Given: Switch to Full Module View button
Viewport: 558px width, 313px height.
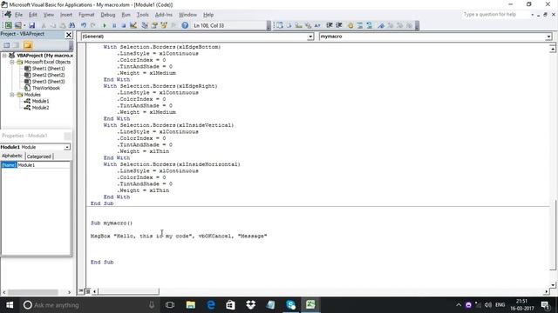Looking at the screenshot, I should 87,291.
